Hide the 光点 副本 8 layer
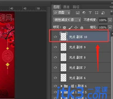Screen dimensions: 113x99 (x=55, y=57)
